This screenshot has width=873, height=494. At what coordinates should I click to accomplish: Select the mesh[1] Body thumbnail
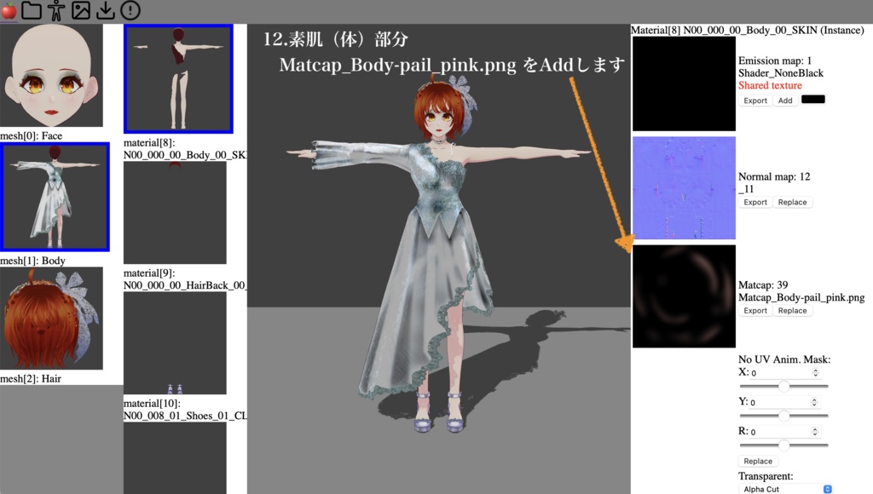(x=55, y=197)
